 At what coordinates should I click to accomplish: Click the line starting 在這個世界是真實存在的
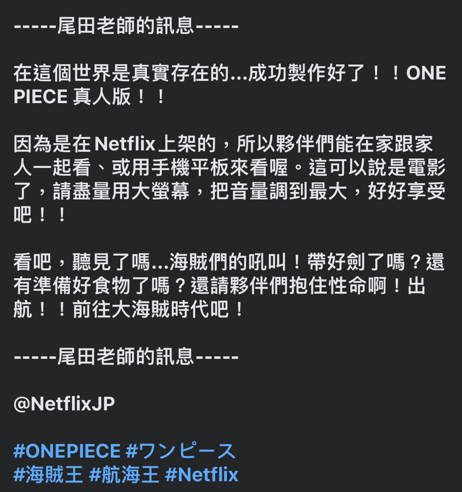pos(230,73)
